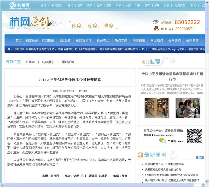
Task: Click the telephone icon beside 新闻热线
Action: 156,22
